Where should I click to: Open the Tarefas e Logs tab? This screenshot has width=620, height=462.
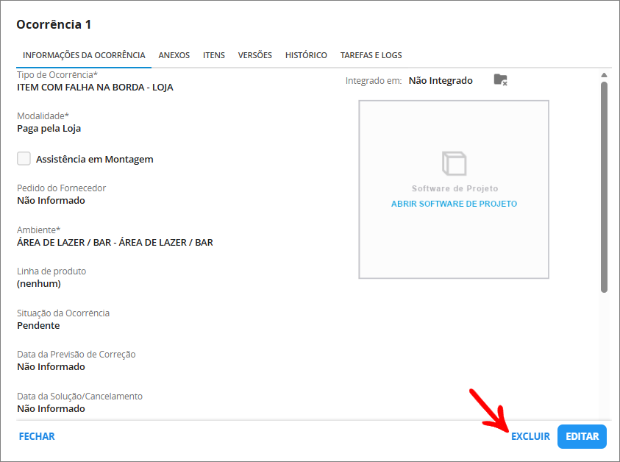click(x=371, y=55)
